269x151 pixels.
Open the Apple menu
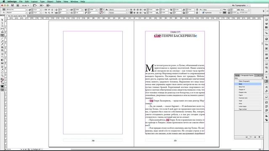3,2
